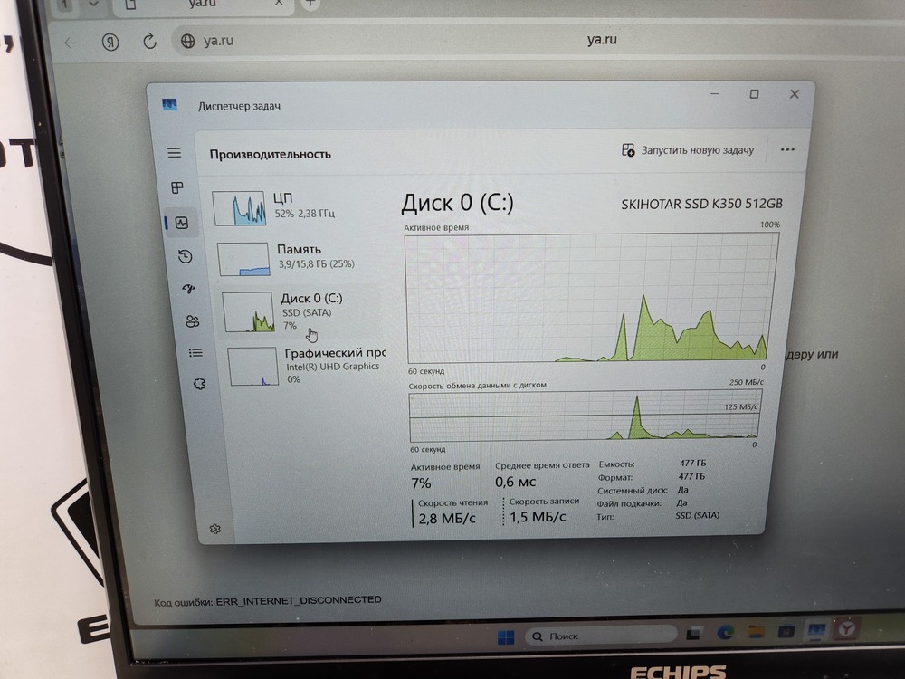Open the three-dots more options menu
The image size is (905, 679).
click(x=787, y=149)
